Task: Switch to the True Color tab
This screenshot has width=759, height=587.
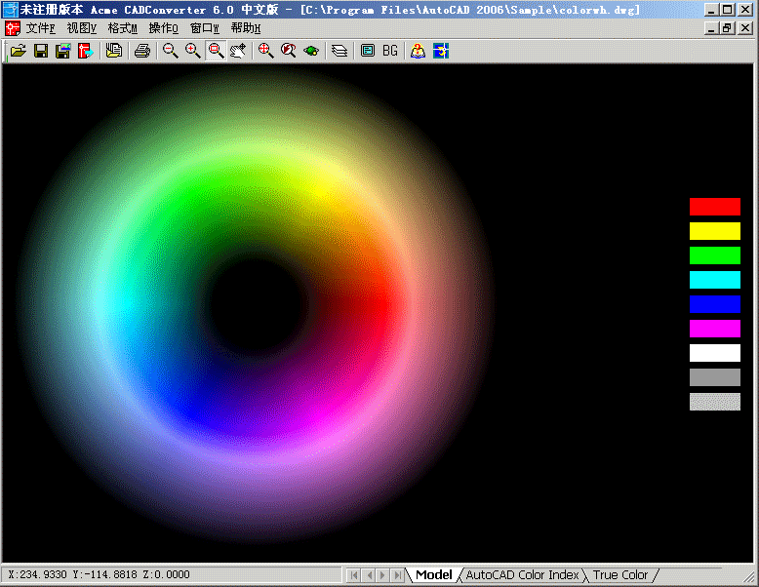Action: [620, 575]
